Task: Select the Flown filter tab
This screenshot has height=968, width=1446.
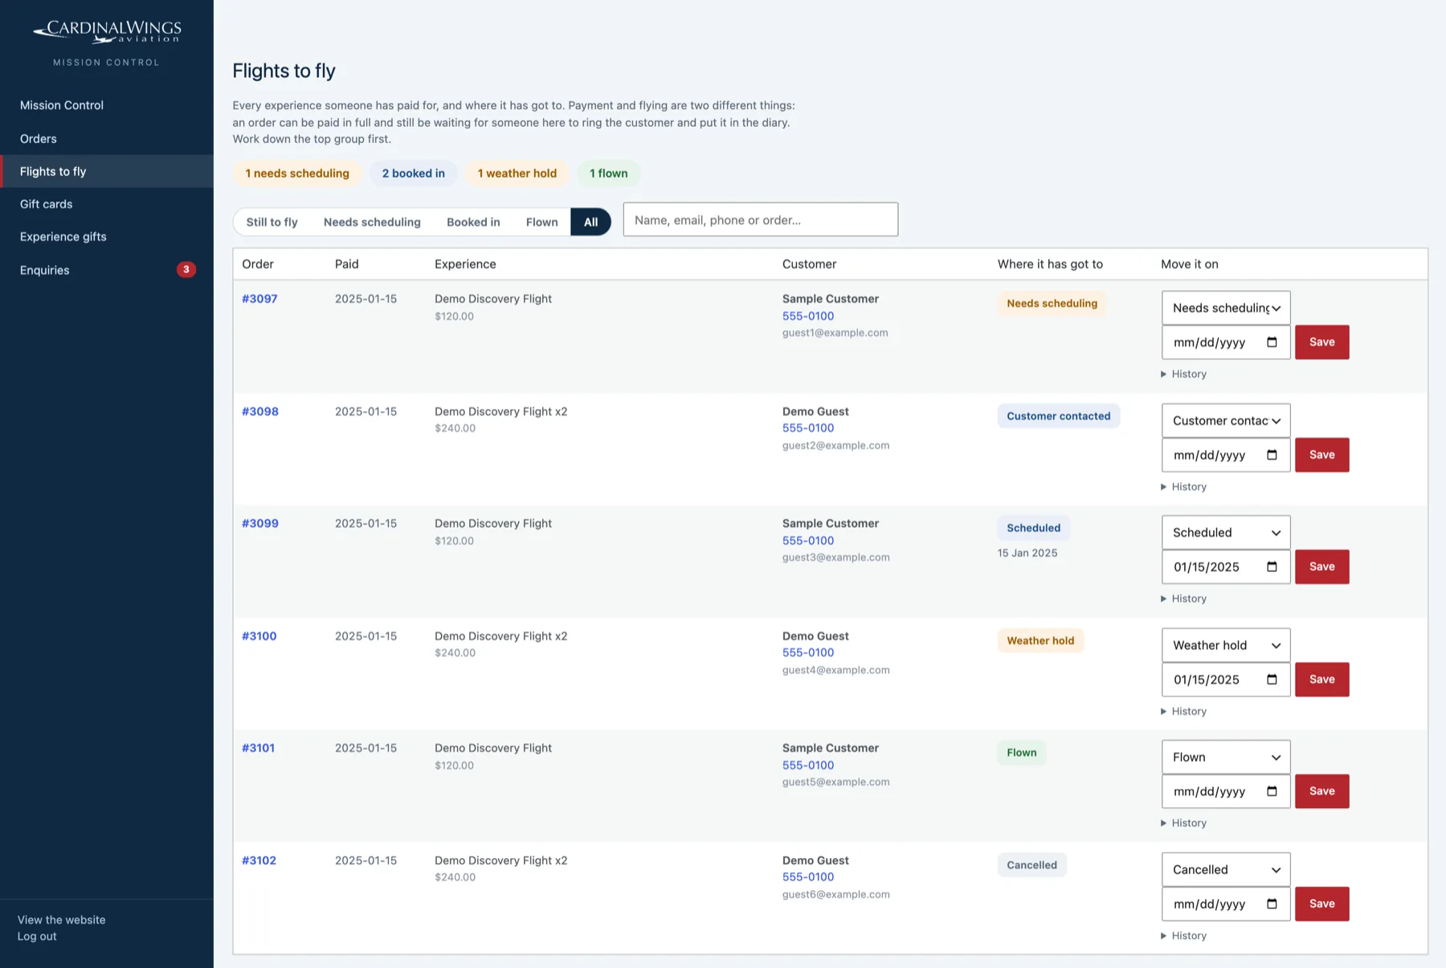Action: click(x=541, y=222)
